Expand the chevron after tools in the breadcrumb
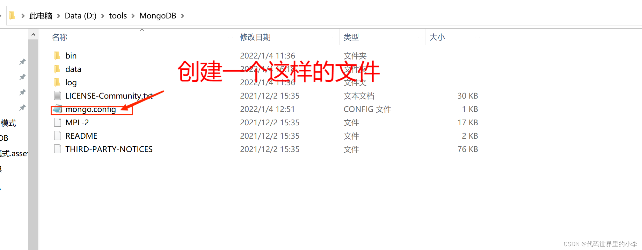 [x=133, y=16]
